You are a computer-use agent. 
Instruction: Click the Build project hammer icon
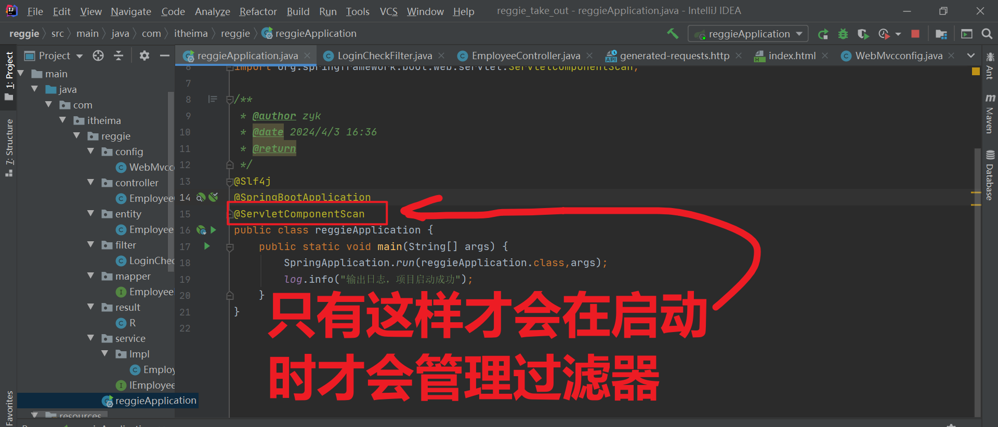pyautogui.click(x=673, y=34)
